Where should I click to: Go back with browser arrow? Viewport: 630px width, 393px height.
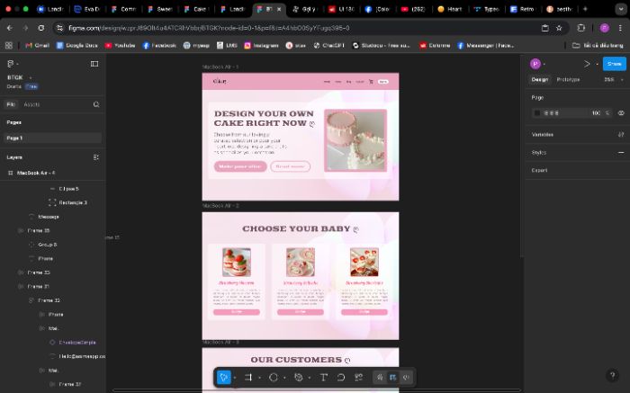(x=10, y=28)
